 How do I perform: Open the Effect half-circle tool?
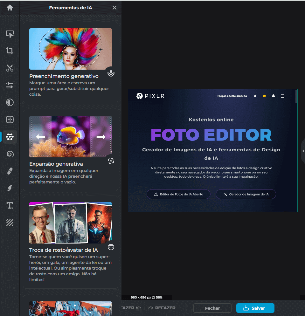tap(10, 102)
